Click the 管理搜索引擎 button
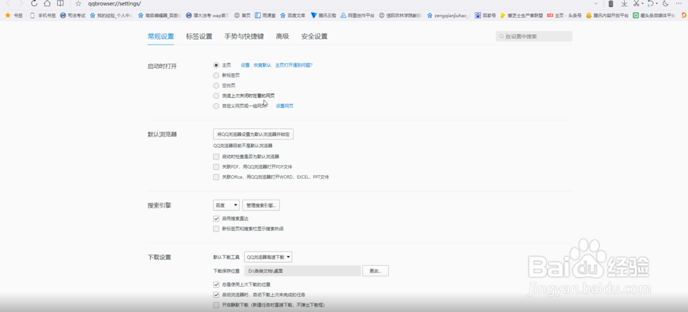This screenshot has height=312, width=688. coord(261,205)
